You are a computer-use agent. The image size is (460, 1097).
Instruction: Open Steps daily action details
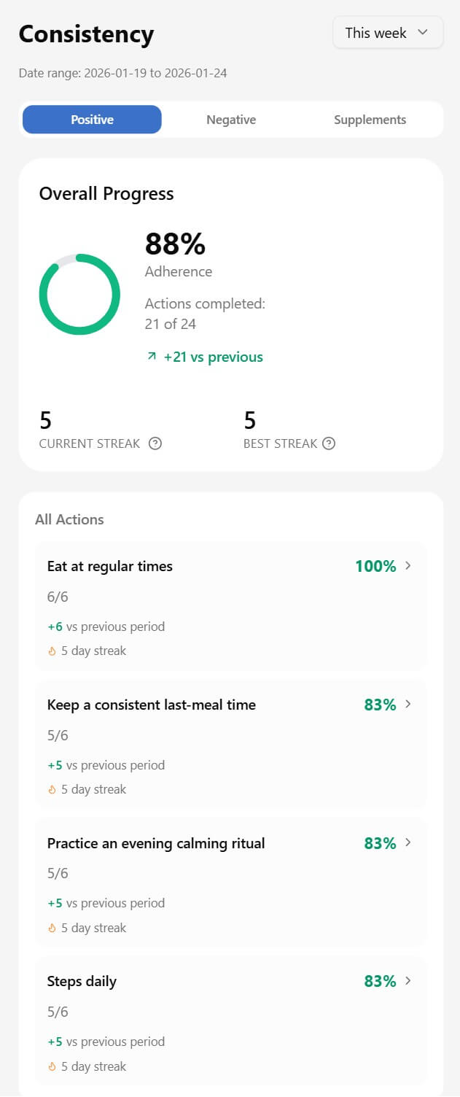(x=82, y=982)
